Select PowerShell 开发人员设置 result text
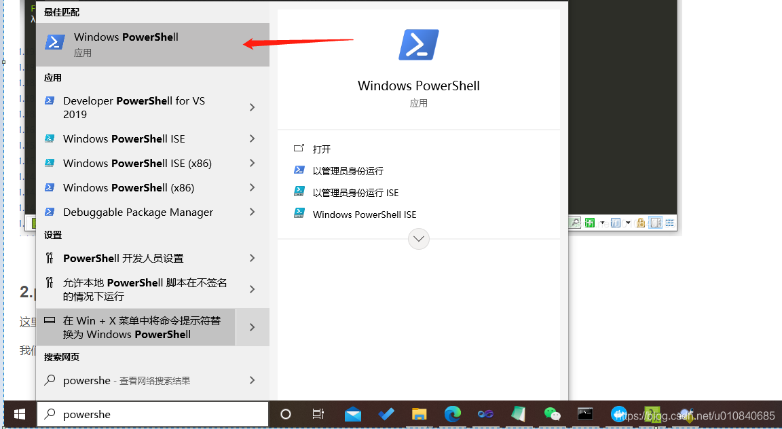This screenshot has height=429, width=782. 123,259
